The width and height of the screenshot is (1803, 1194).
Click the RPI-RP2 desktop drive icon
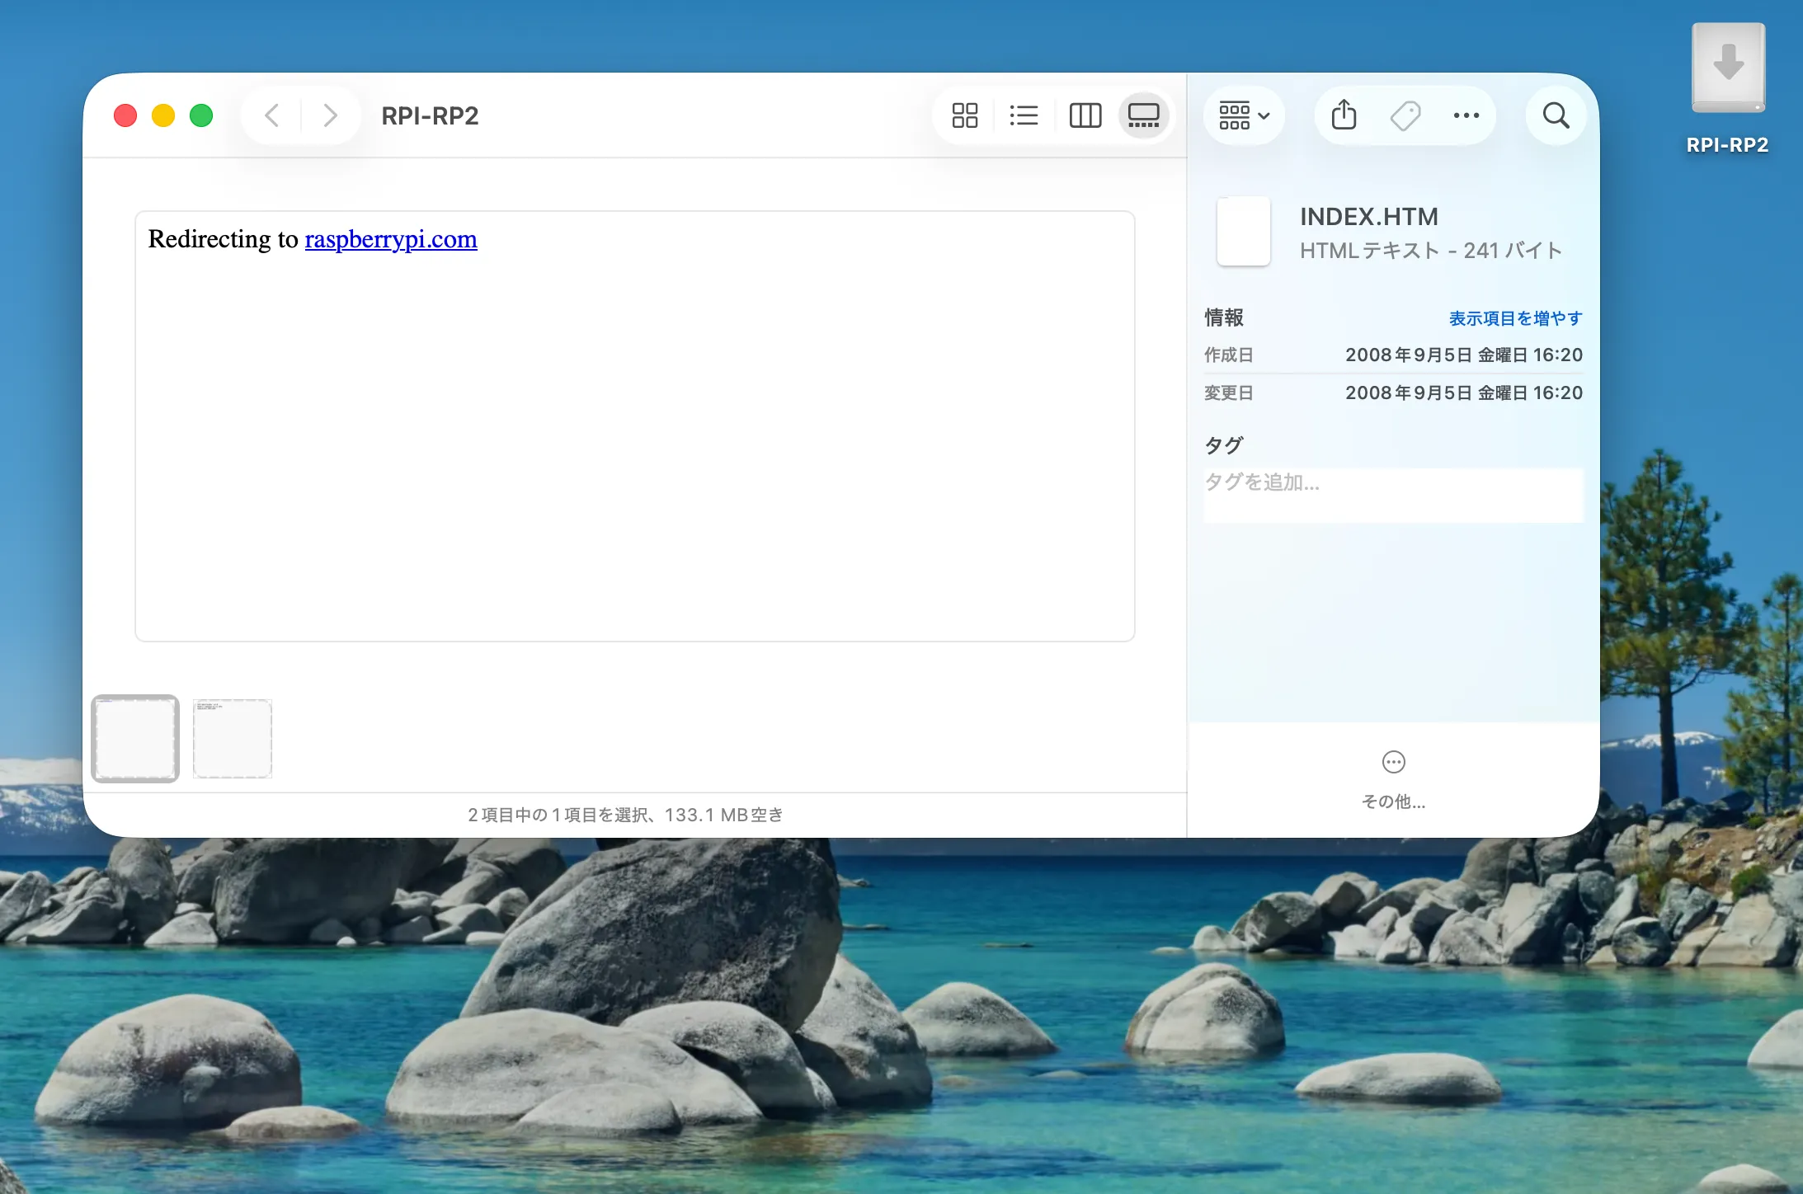click(1728, 70)
